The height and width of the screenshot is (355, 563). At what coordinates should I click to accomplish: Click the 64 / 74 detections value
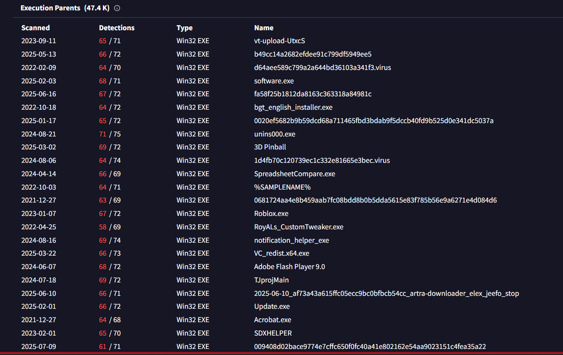pyautogui.click(x=110, y=161)
